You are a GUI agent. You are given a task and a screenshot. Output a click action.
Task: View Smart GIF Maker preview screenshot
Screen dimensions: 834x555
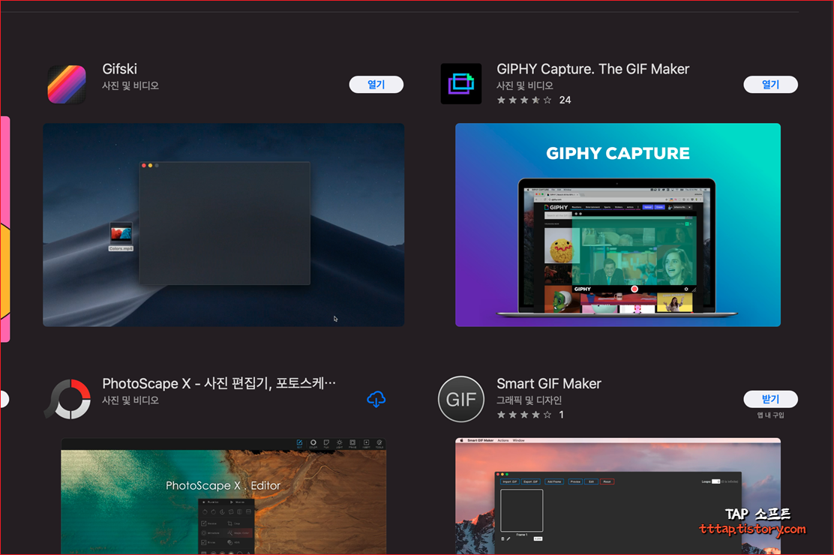coord(617,496)
